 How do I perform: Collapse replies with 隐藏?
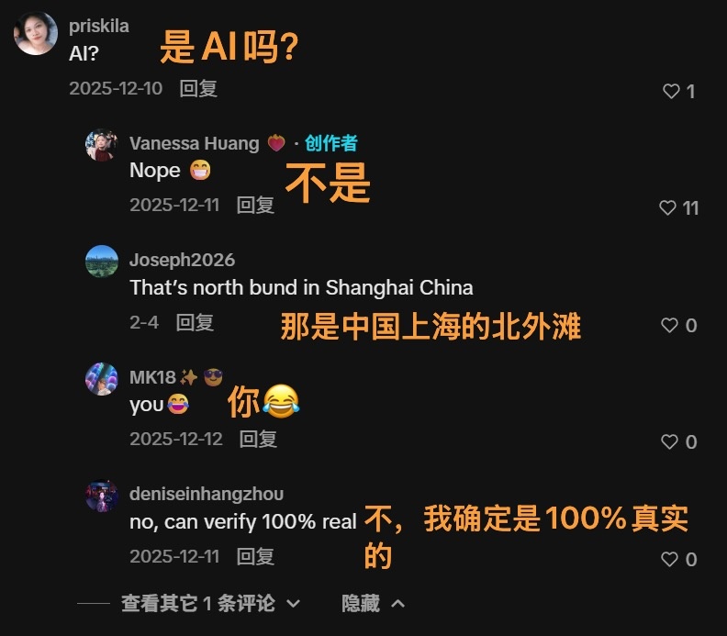point(374,603)
